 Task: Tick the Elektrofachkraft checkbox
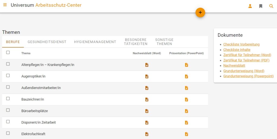8,133
